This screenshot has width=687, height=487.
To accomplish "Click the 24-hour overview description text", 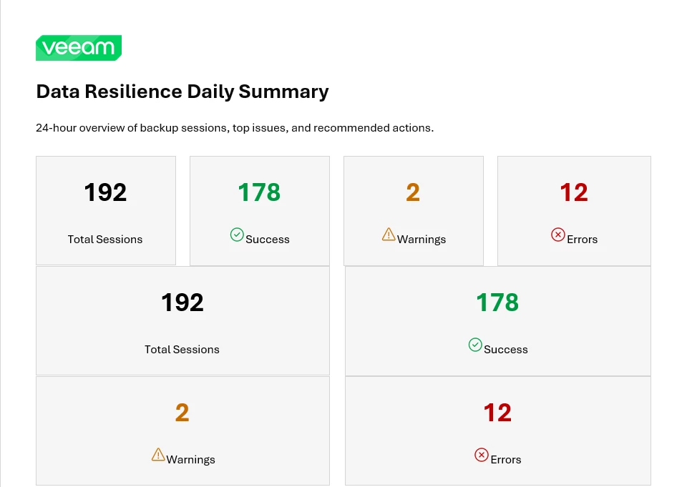I will pos(235,128).
